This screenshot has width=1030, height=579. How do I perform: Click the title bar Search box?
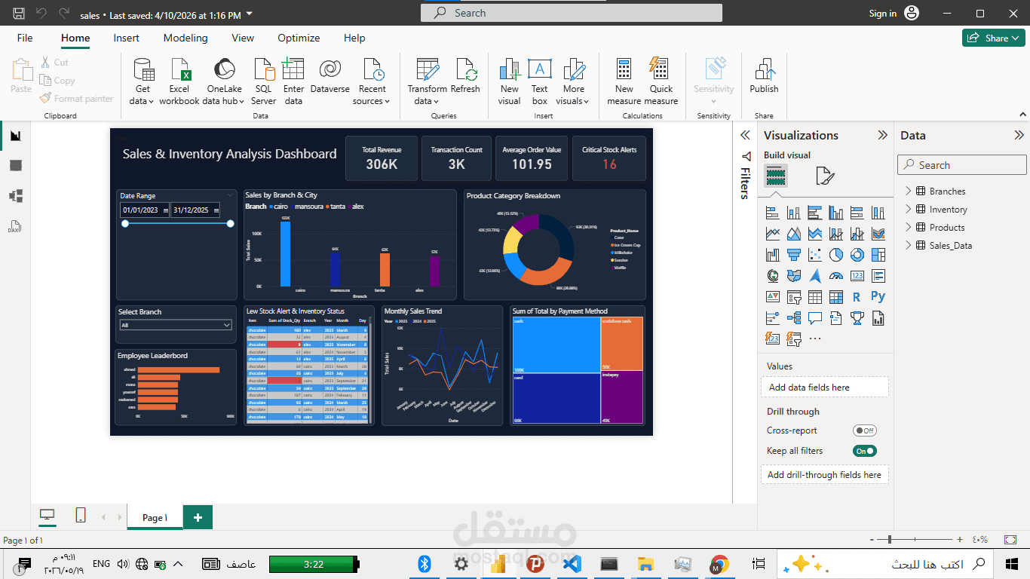click(572, 13)
